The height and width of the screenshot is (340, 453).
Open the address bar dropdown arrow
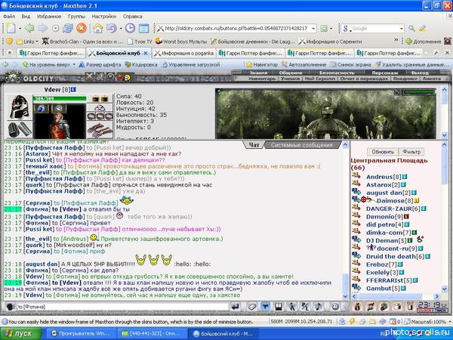point(313,29)
